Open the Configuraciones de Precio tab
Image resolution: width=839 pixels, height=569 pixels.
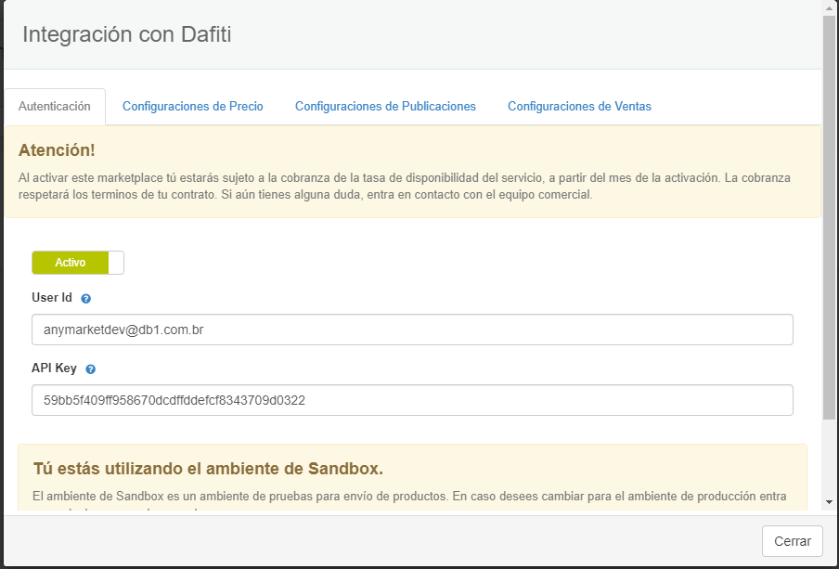coord(193,106)
